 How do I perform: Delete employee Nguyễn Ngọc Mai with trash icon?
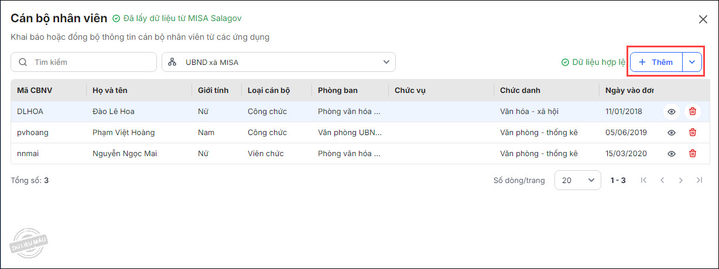(x=693, y=154)
